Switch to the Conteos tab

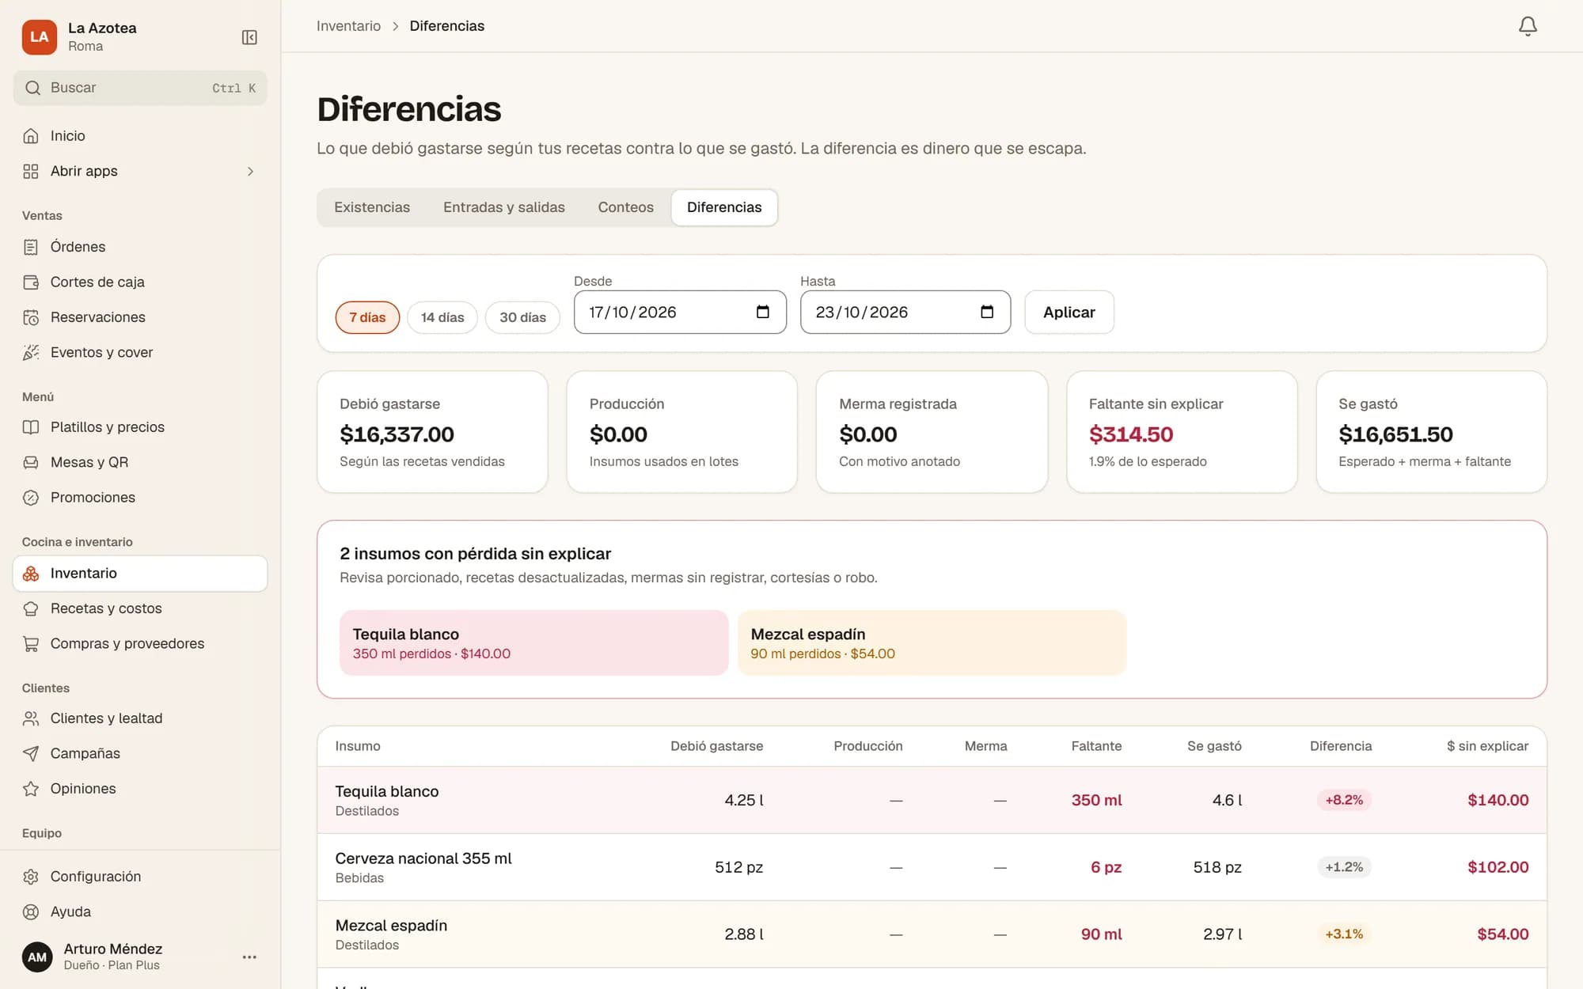click(626, 207)
